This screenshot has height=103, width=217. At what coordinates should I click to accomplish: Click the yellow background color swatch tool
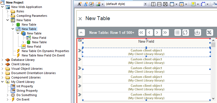tap(193, 4)
